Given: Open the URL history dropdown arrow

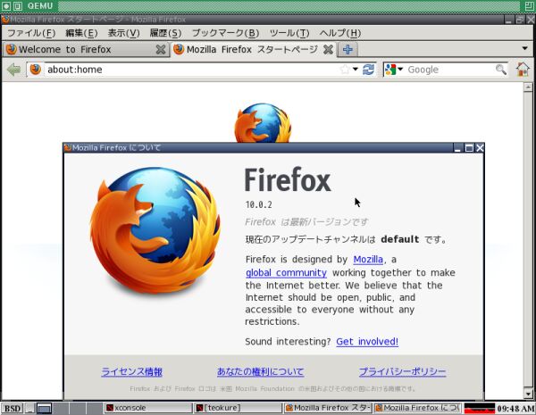Looking at the screenshot, I should point(356,70).
